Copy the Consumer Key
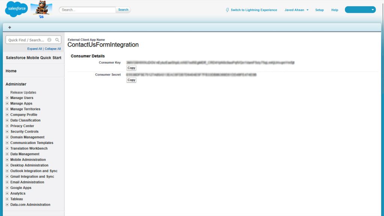 (131, 68)
